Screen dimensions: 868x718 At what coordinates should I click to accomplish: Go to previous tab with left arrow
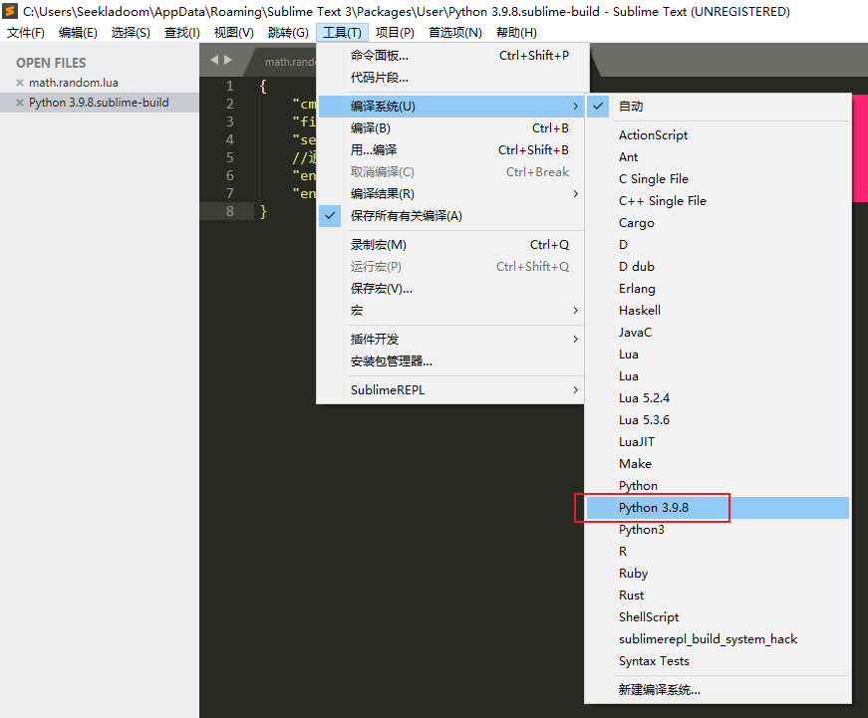215,60
